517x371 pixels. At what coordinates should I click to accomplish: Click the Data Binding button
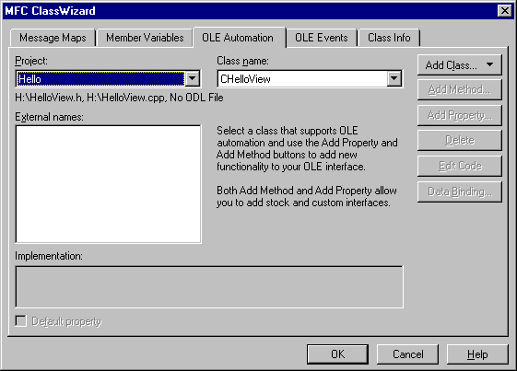[x=460, y=191]
